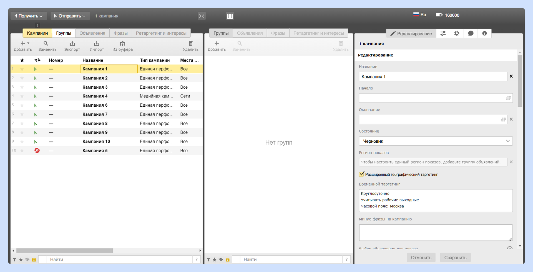This screenshot has width=533, height=272.
Task: Click the campaigns list horizontal scrollbar
Action: coord(64,251)
